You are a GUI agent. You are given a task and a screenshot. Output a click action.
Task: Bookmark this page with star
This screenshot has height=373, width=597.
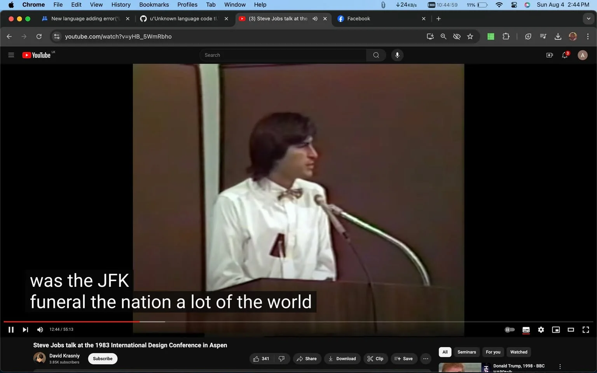pos(470,37)
